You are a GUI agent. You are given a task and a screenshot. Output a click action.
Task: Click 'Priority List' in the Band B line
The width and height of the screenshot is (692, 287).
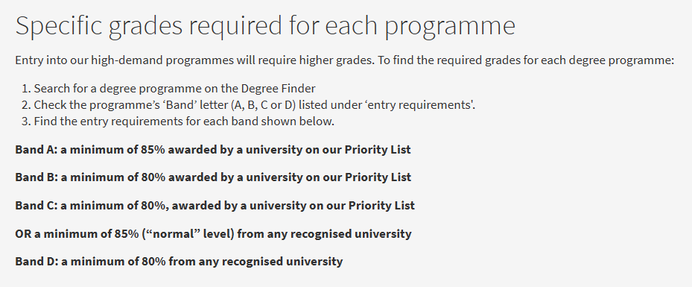click(x=378, y=177)
